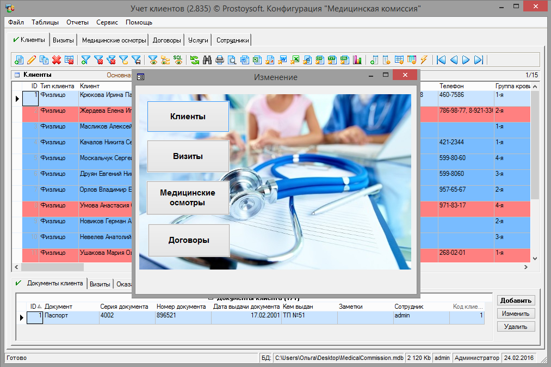Click the binoculars search icon
The height and width of the screenshot is (367, 551).
pyautogui.click(x=207, y=60)
